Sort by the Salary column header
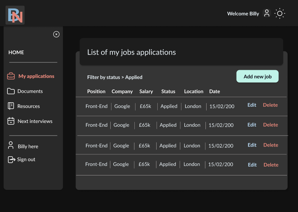298x212 pixels. click(146, 91)
